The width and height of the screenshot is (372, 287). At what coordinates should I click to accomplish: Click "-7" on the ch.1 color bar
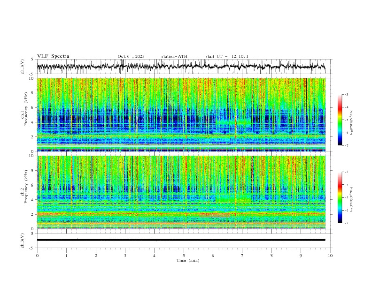tap(347, 145)
